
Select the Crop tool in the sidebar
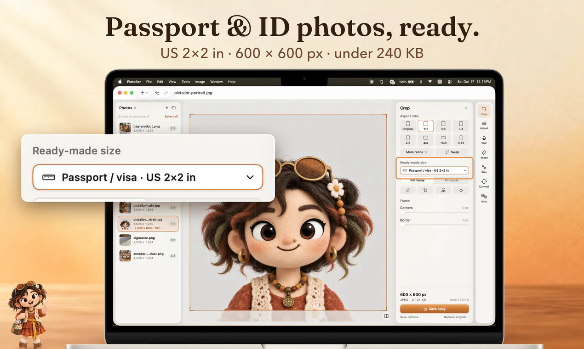[484, 111]
